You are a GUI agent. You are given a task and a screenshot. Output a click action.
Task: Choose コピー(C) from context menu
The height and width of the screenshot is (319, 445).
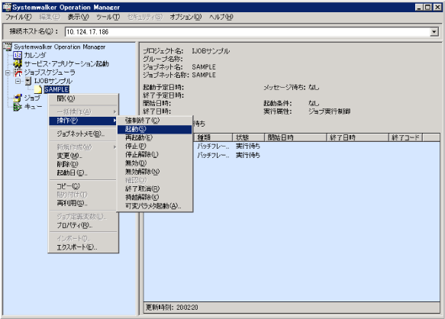pos(83,186)
